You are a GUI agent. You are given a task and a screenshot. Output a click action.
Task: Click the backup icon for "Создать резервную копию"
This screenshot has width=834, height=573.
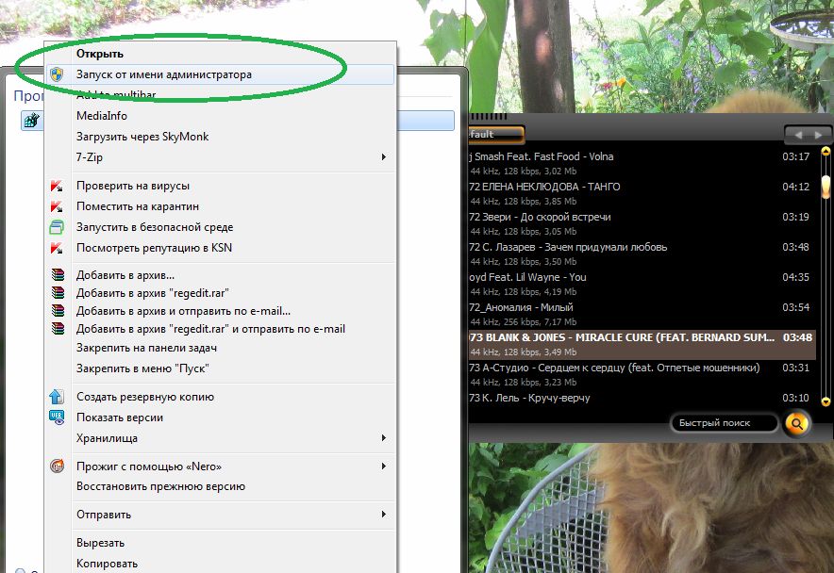[57, 397]
